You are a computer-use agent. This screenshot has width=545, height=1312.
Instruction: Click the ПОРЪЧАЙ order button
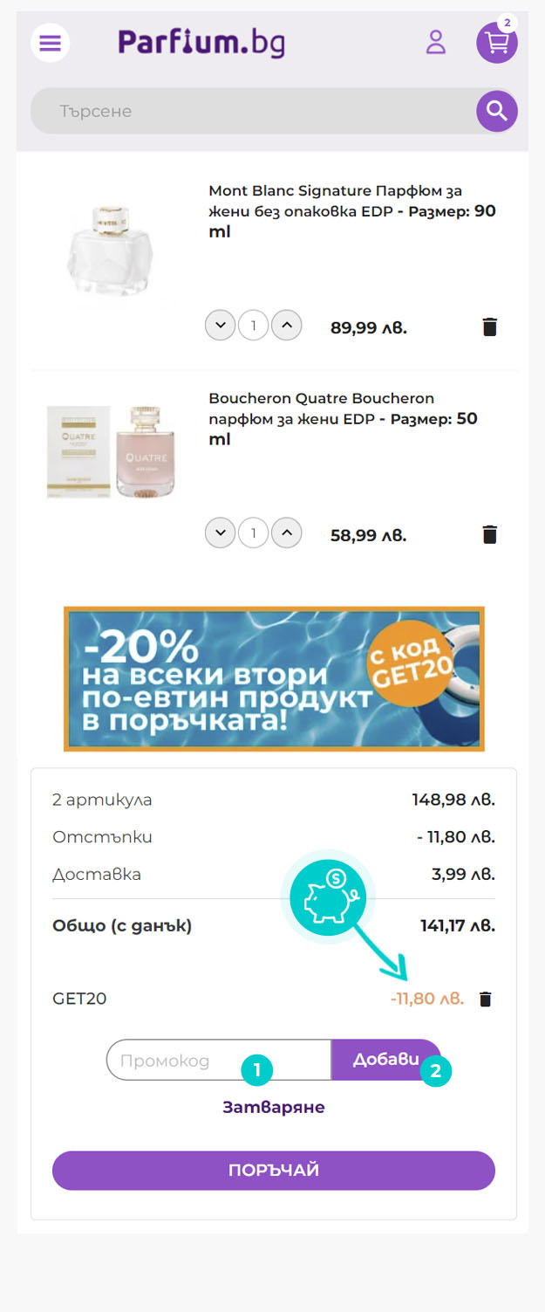tap(274, 1171)
